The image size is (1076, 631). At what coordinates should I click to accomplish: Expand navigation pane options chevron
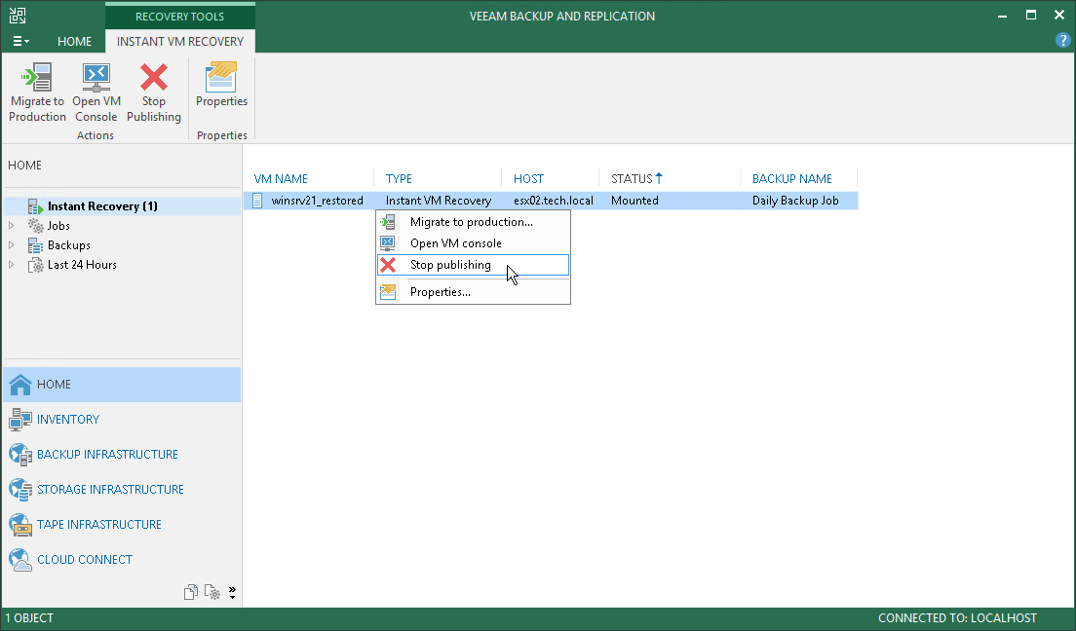[233, 592]
